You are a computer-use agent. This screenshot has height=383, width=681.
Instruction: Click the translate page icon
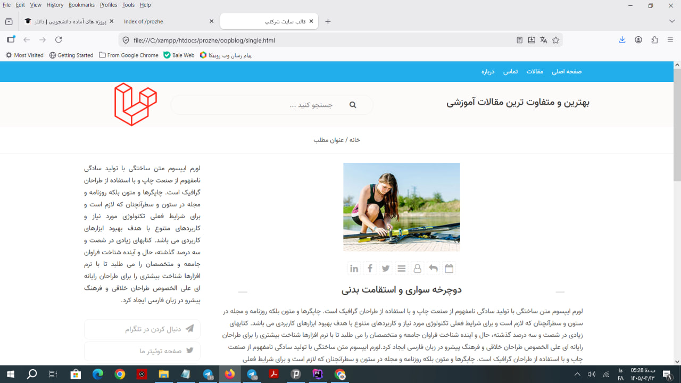[543, 40]
